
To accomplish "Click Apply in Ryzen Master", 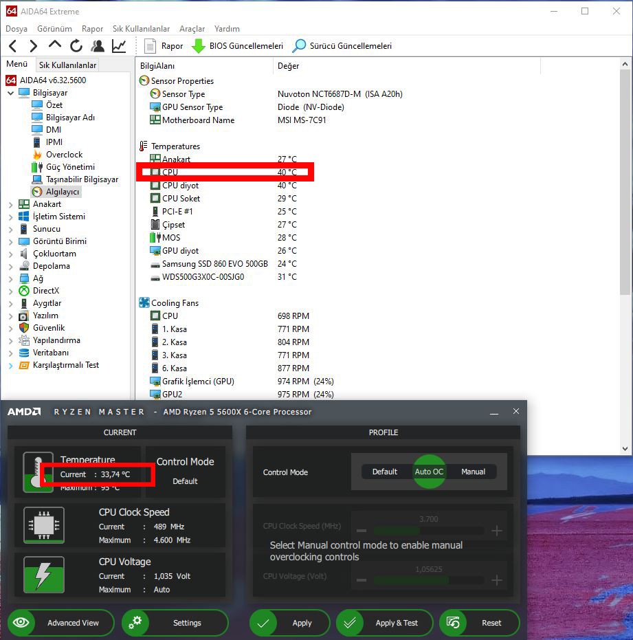I will (x=290, y=623).
